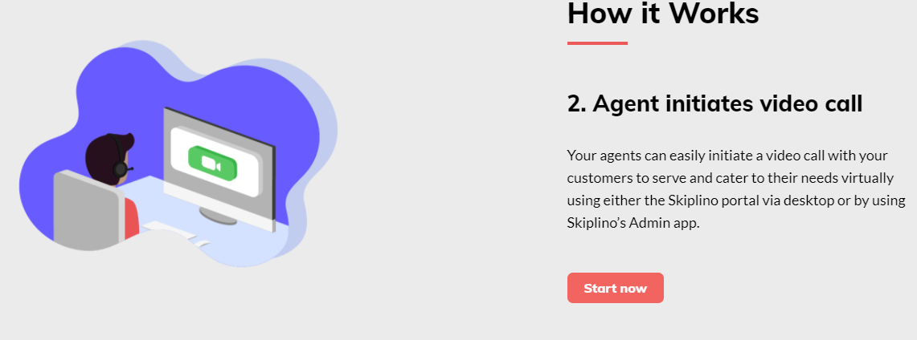
Task: Click the Start now button
Action: [616, 288]
